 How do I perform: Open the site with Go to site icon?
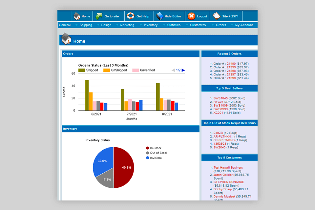click(x=100, y=16)
